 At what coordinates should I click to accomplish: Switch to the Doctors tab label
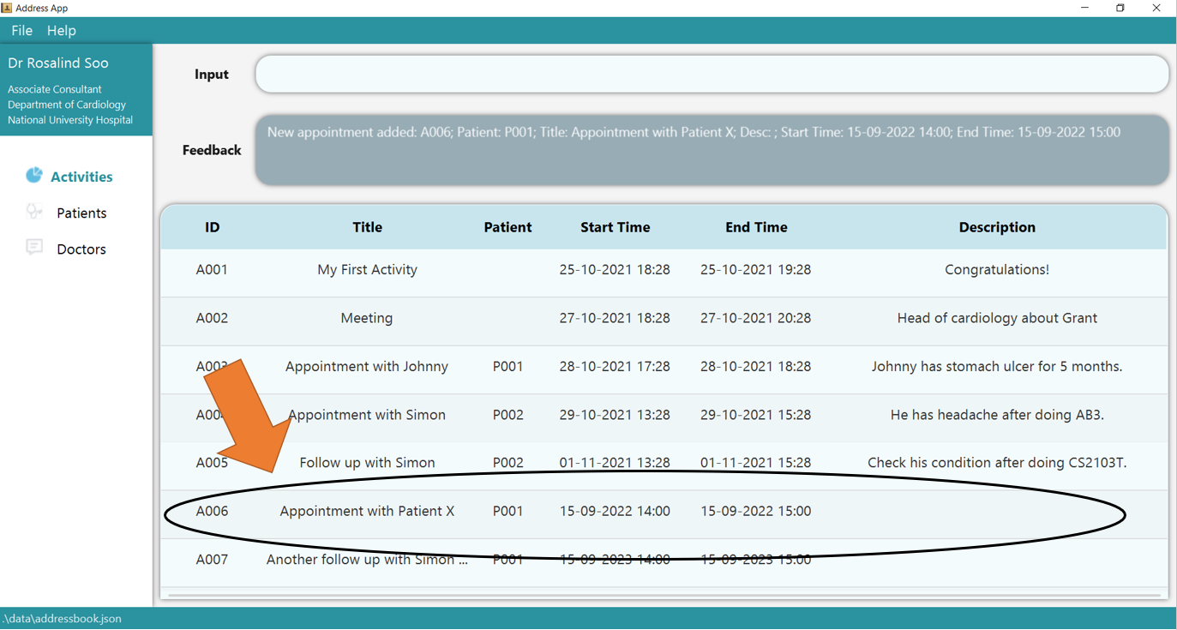tap(81, 249)
